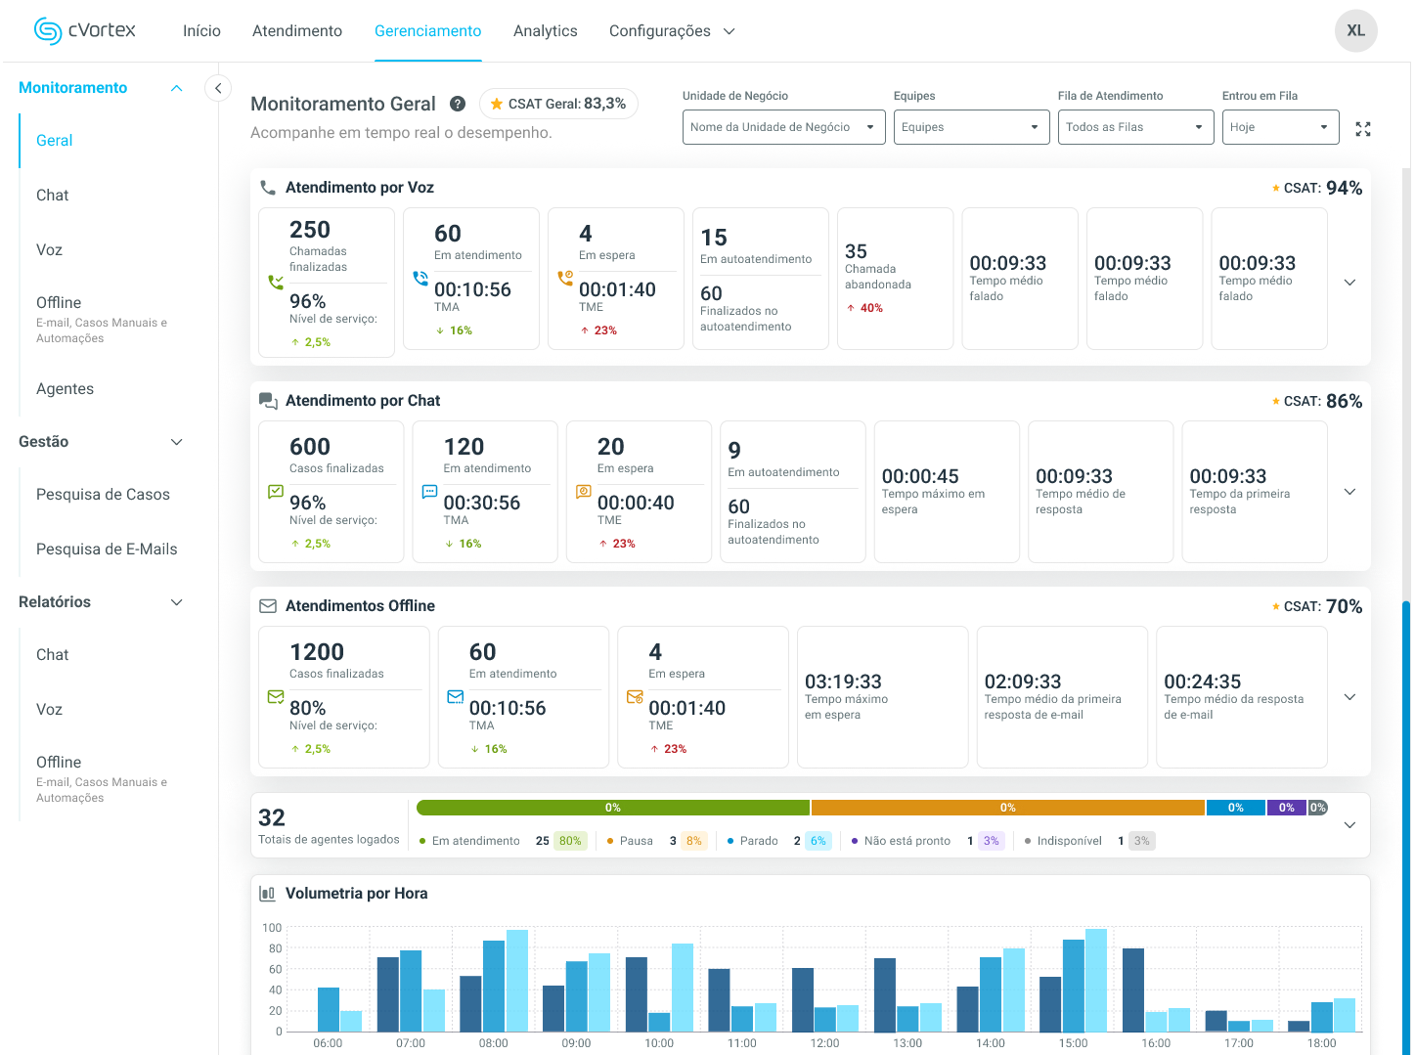
Task: Click the 00:24:35 Tempo médio da resposta card
Action: coord(1242,697)
